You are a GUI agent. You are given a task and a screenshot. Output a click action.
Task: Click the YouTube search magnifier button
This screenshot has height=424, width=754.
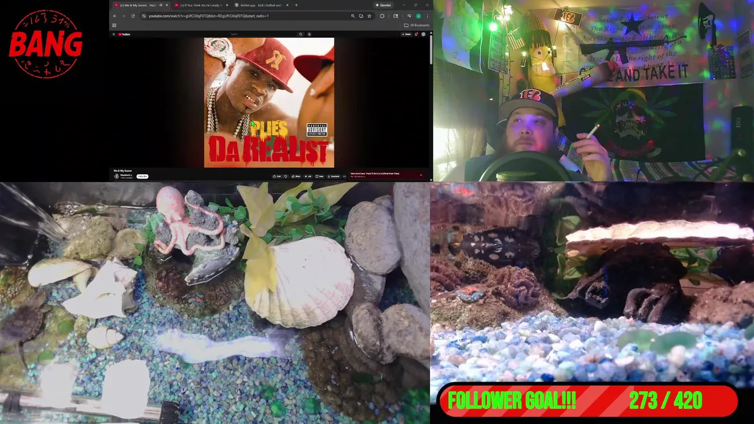click(x=300, y=34)
